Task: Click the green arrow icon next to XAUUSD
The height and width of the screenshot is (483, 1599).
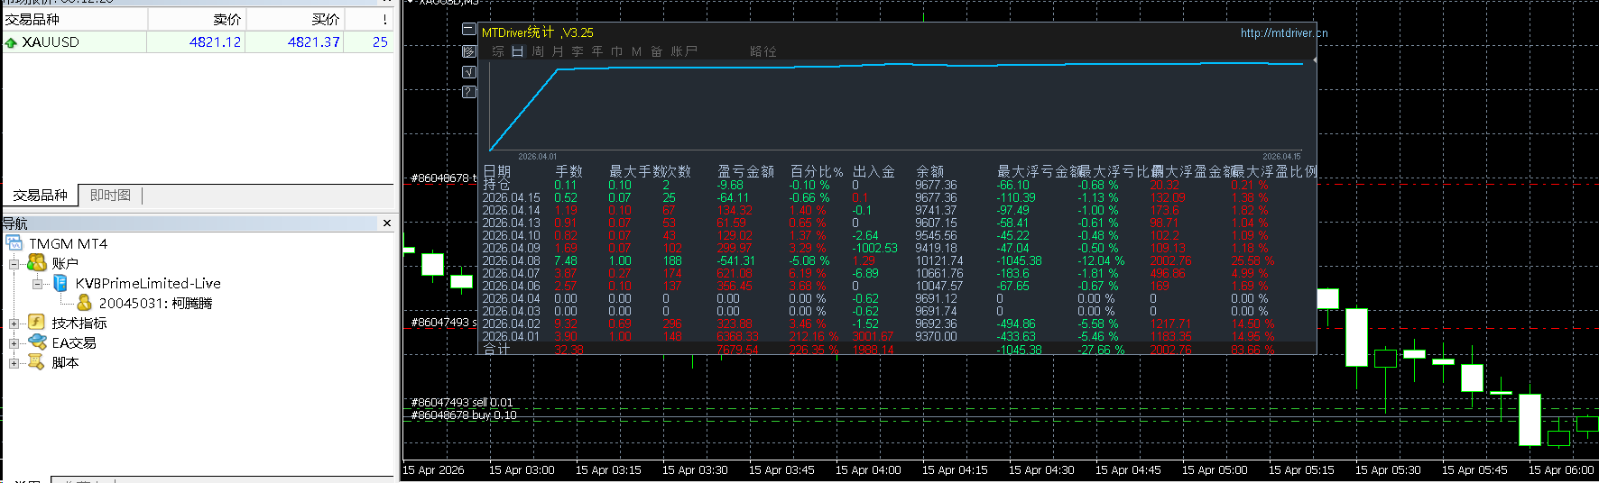Action: point(11,42)
